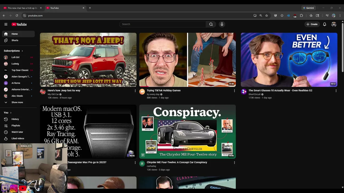Play the Even Realities G2 thumbnail
The image size is (344, 193).
[289, 60]
